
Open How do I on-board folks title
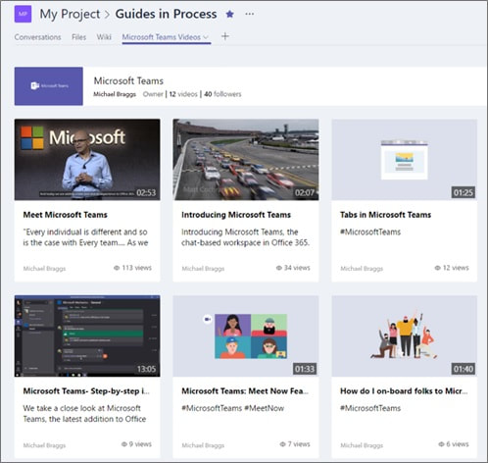(404, 391)
